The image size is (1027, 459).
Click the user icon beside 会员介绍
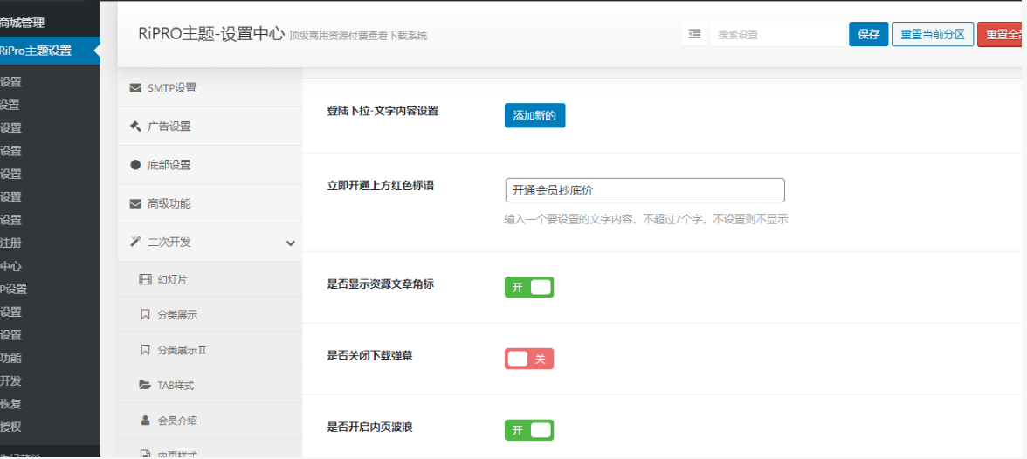(145, 420)
